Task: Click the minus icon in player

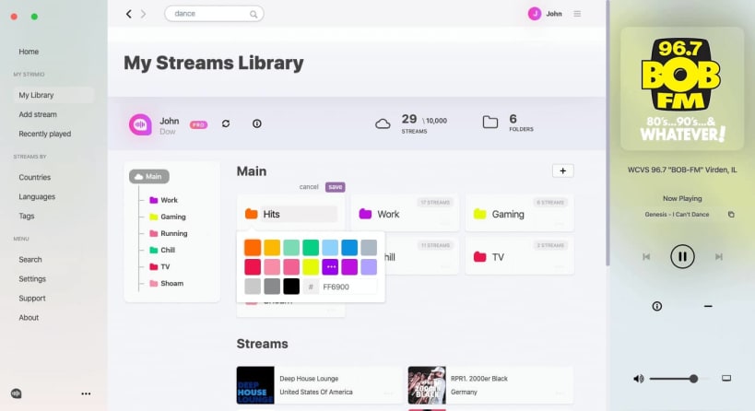Action: click(708, 306)
